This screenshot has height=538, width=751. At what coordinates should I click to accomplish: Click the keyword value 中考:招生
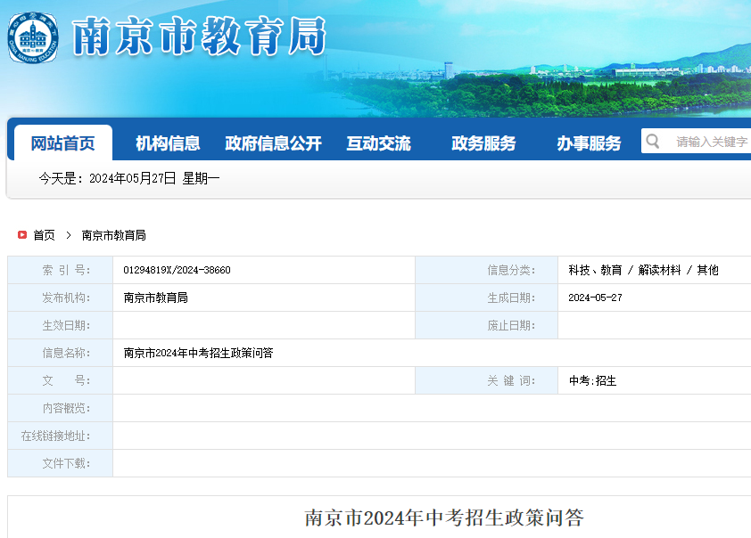592,380
